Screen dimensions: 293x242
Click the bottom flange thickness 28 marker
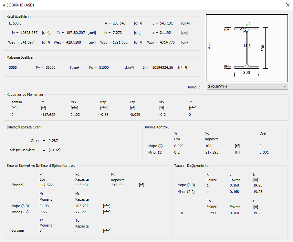[226, 67]
